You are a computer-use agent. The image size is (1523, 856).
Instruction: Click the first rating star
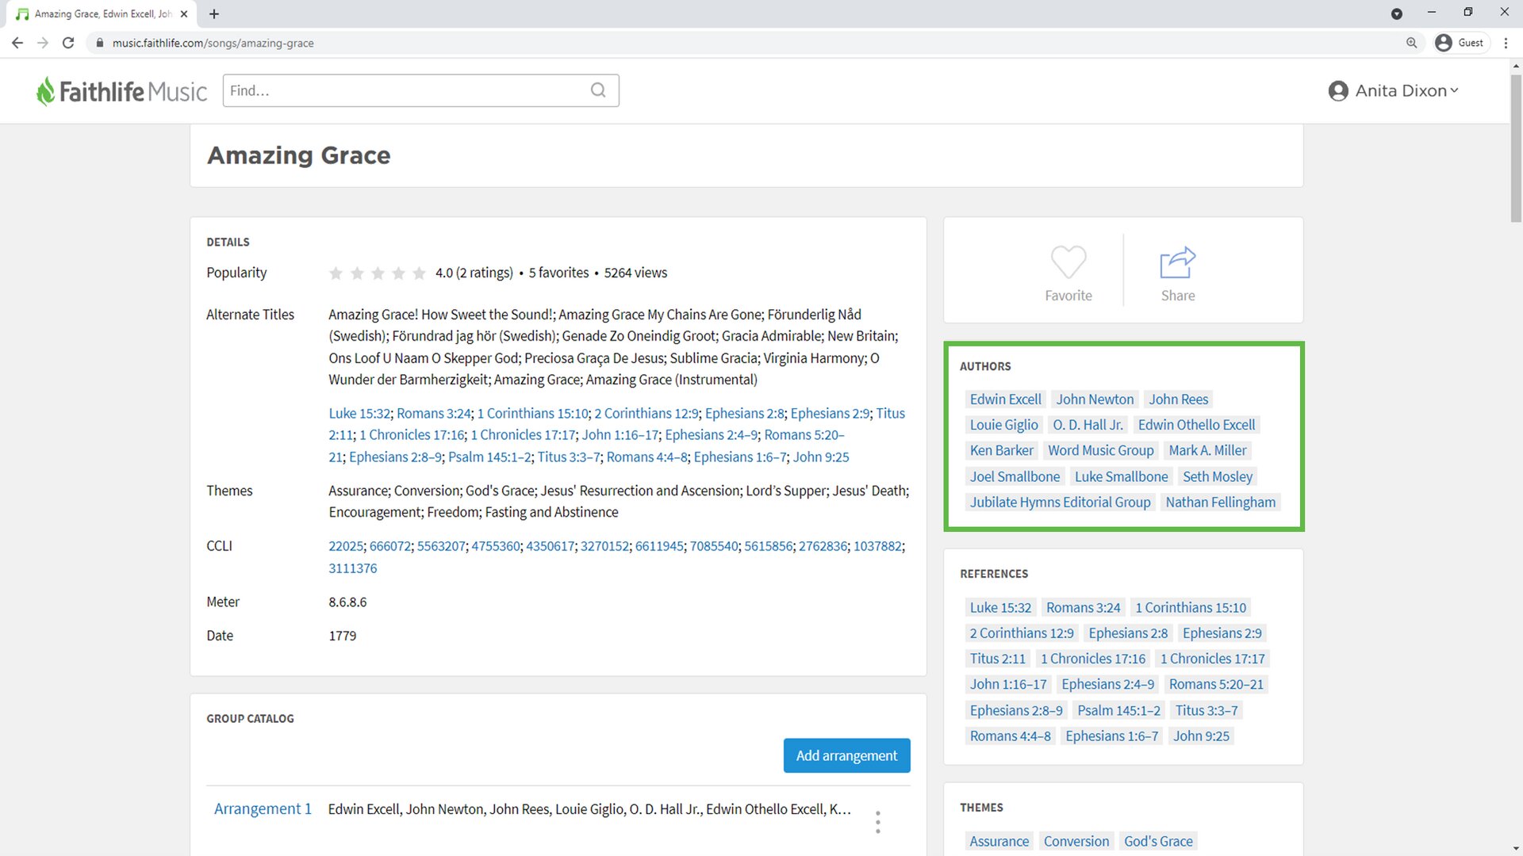(x=336, y=273)
